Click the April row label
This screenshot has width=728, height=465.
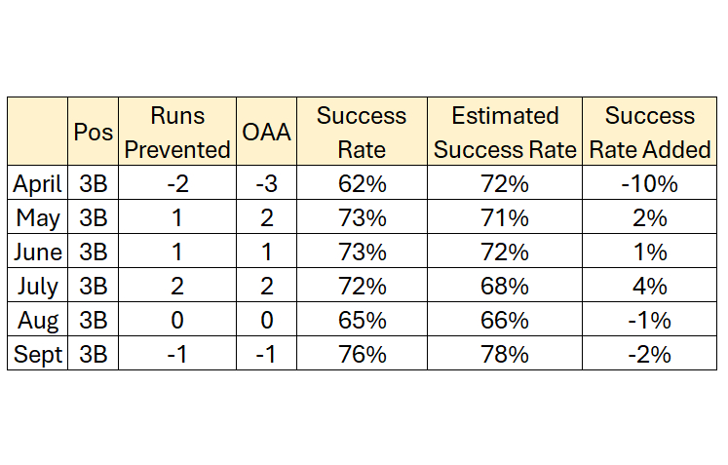(38, 183)
